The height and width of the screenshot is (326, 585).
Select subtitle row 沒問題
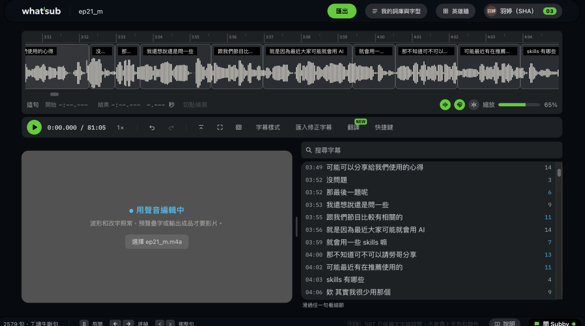pyautogui.click(x=428, y=180)
